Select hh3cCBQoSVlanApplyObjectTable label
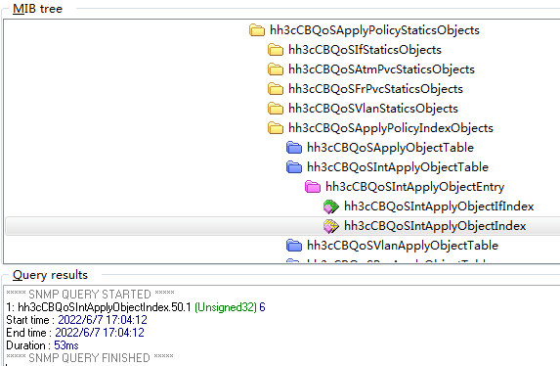 click(x=403, y=246)
